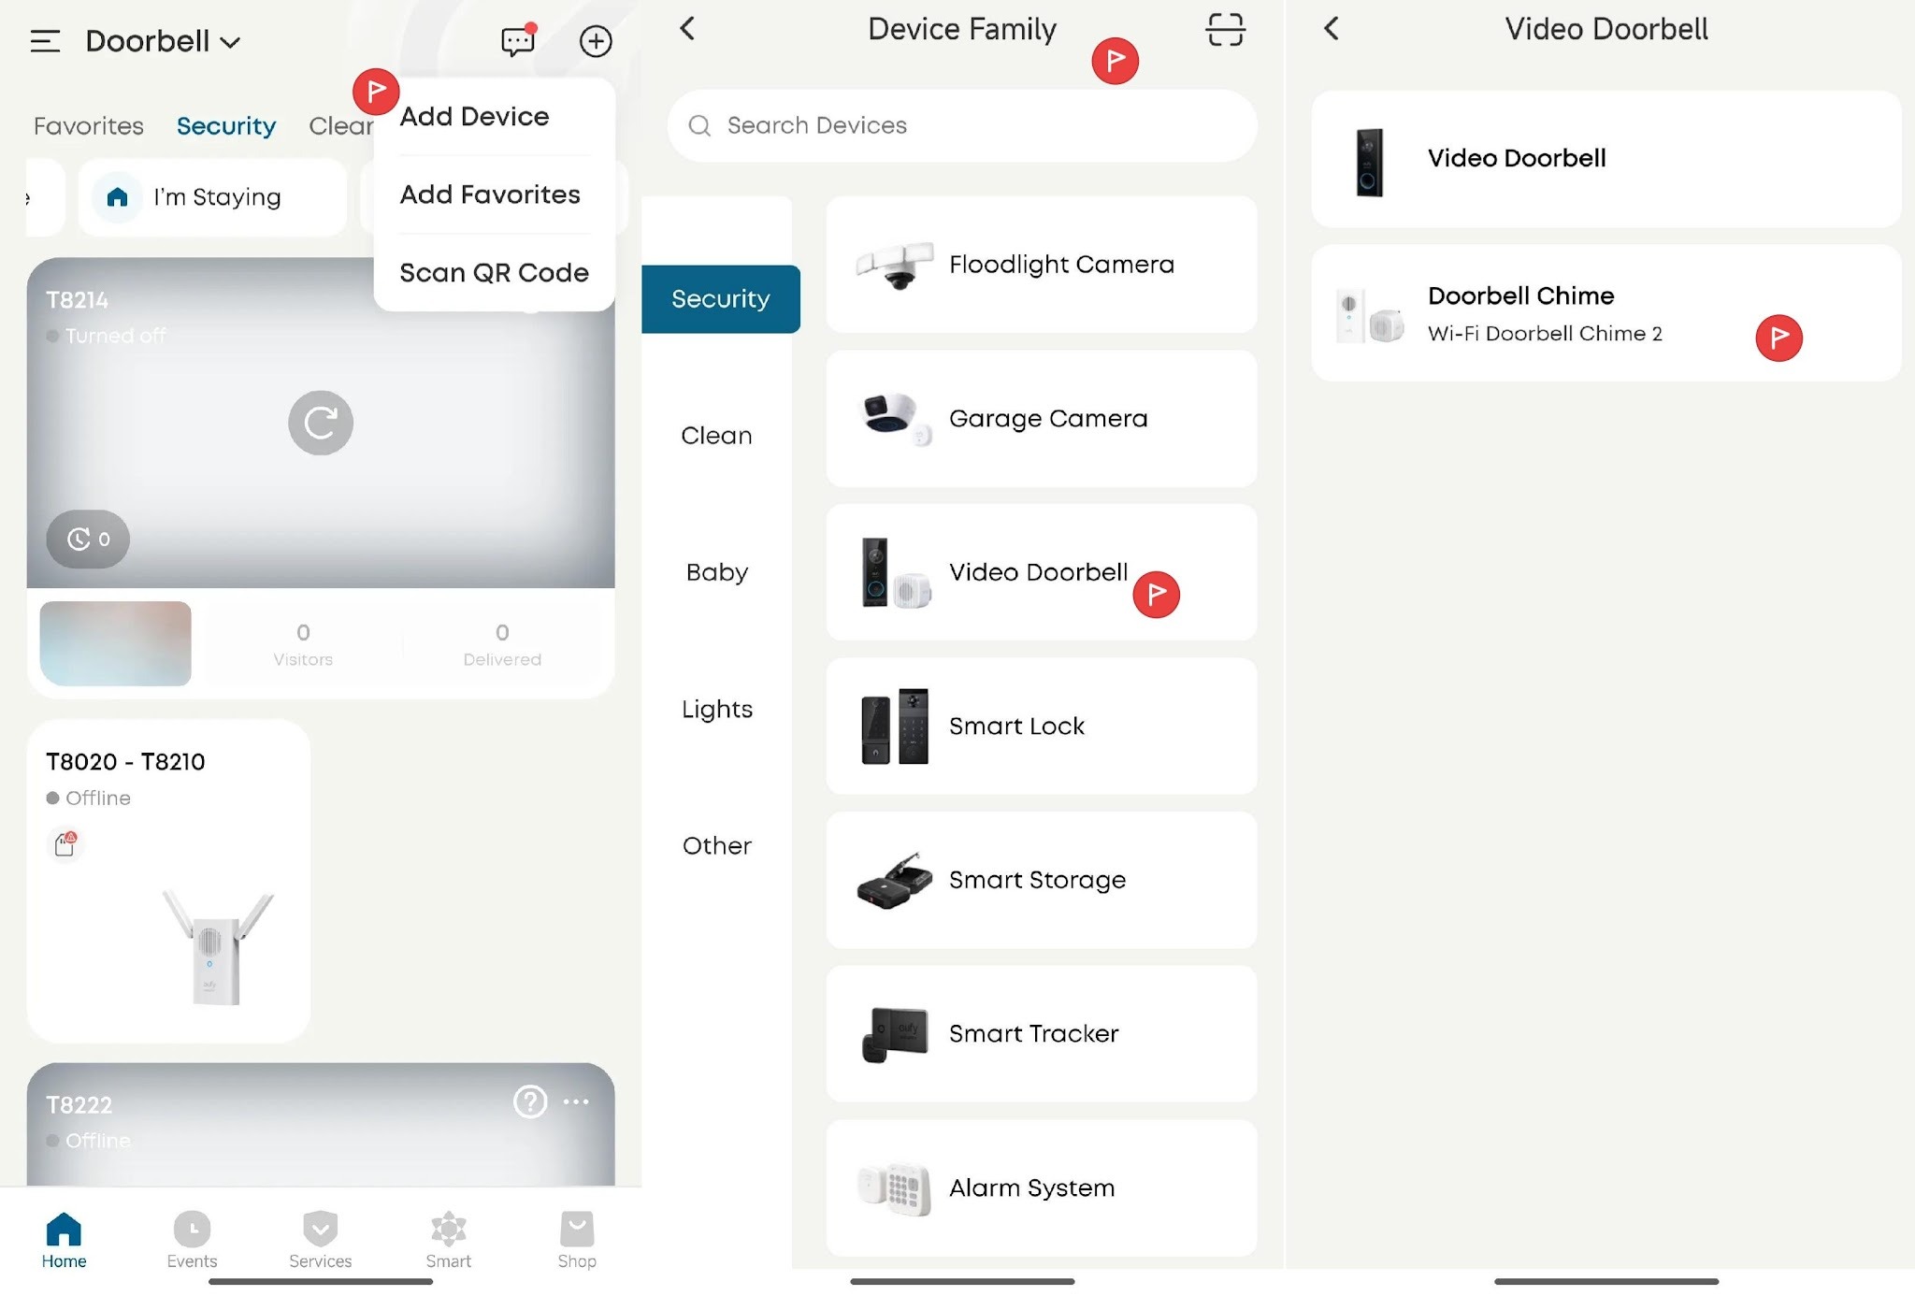Select Doorbell Chime Wi-Fi Doorbell Chime 2
Image resolution: width=1915 pixels, height=1295 pixels.
(x=1543, y=313)
